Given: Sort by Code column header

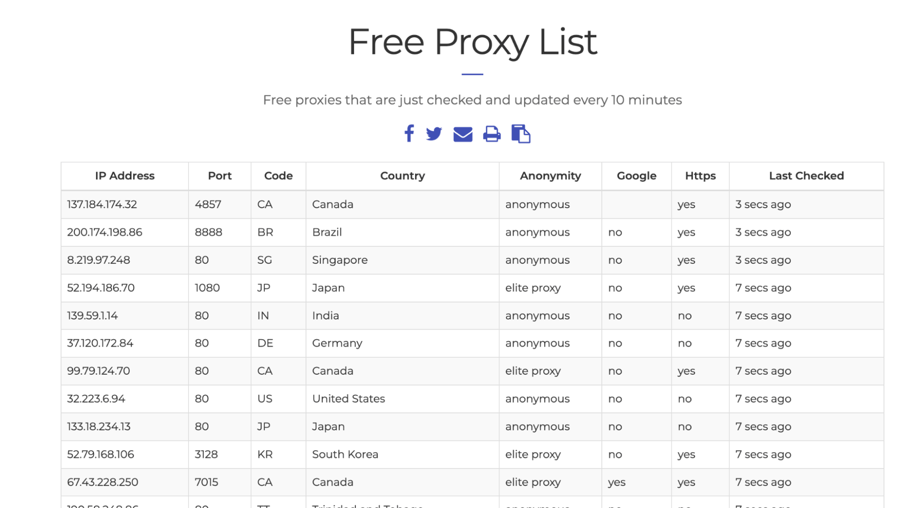Looking at the screenshot, I should point(278,176).
